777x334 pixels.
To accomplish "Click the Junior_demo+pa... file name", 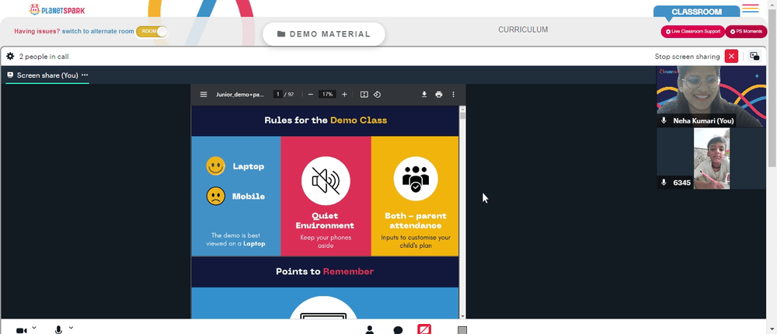I will point(240,94).
